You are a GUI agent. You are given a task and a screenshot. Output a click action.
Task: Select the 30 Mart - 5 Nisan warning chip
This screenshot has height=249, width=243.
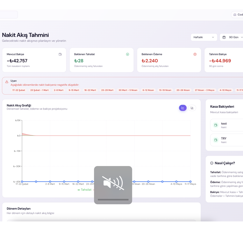128,90
